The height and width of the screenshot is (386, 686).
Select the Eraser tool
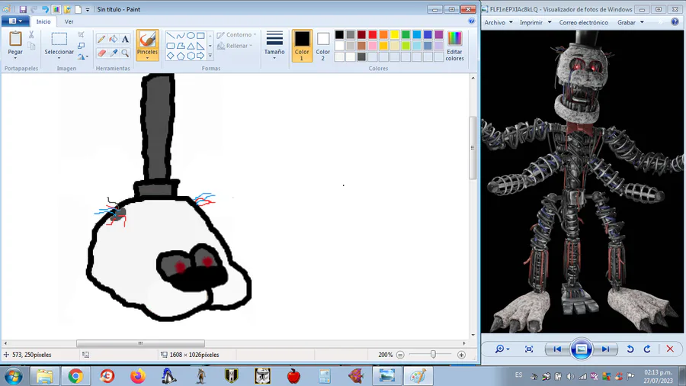(101, 53)
